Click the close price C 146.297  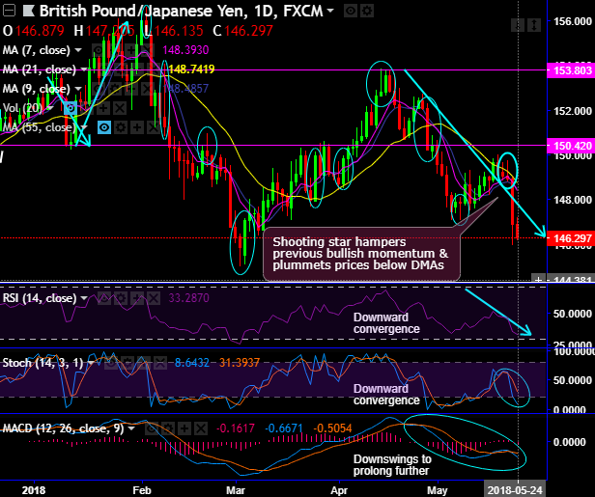click(243, 31)
